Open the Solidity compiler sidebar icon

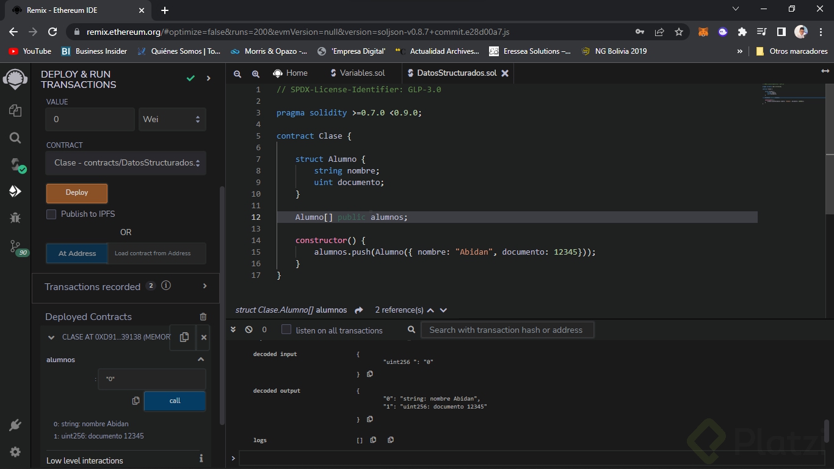(15, 164)
